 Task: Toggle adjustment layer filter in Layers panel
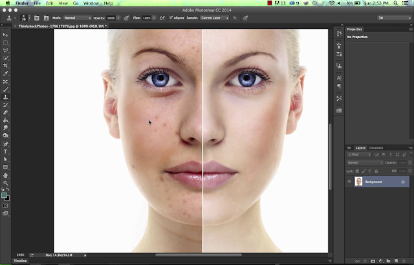384,154
